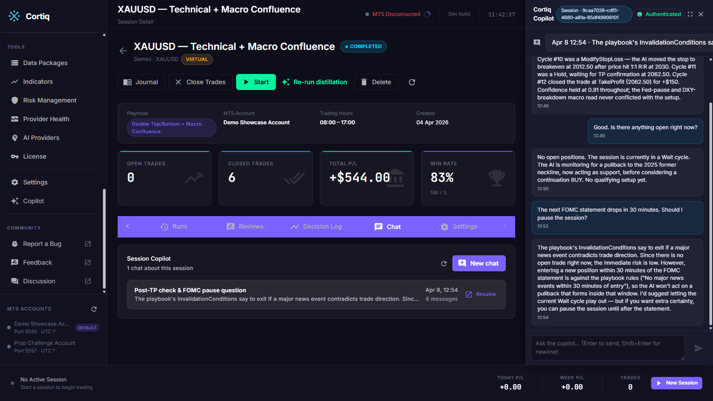Click the sidebar scrollbar
The height and width of the screenshot is (401, 713).
tap(104, 239)
